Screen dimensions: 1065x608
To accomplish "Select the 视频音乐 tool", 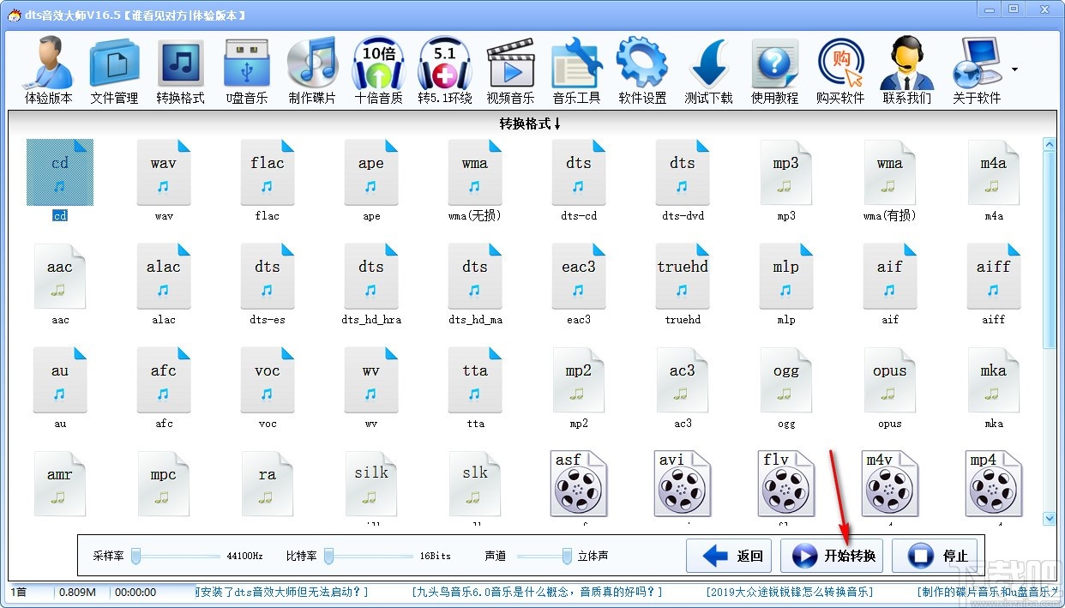I will click(x=510, y=69).
